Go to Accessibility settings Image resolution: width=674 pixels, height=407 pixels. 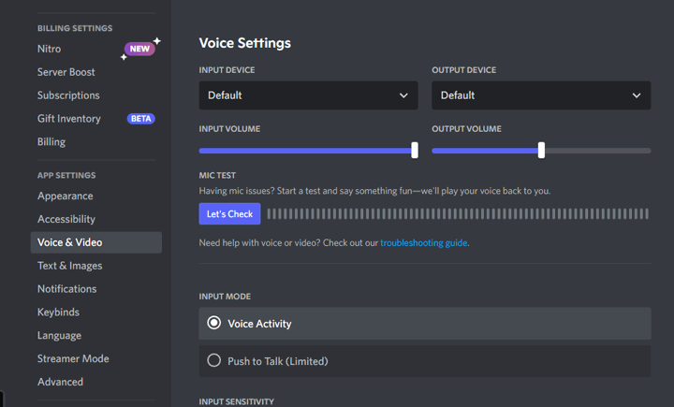[66, 219]
